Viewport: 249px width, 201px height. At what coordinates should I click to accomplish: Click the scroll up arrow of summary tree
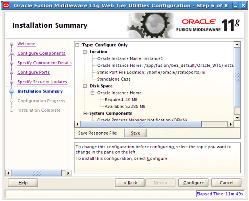(237, 44)
